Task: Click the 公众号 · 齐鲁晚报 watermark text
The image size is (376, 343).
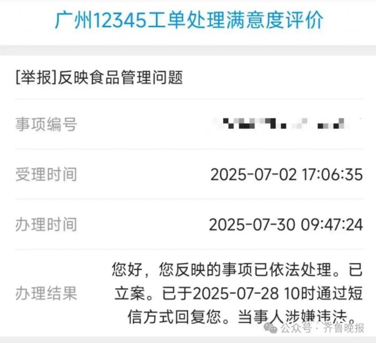Action: point(322,328)
